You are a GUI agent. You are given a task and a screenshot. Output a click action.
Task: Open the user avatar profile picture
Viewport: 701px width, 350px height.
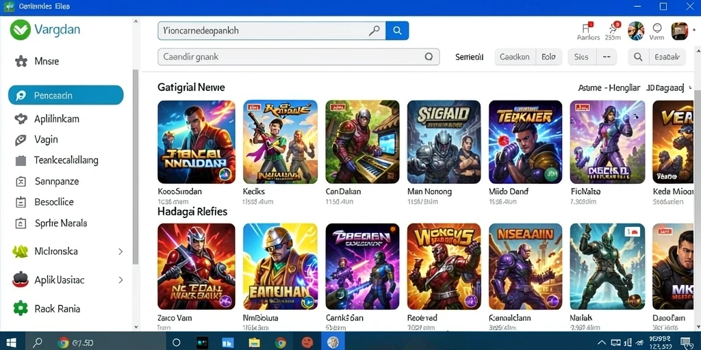tap(636, 31)
